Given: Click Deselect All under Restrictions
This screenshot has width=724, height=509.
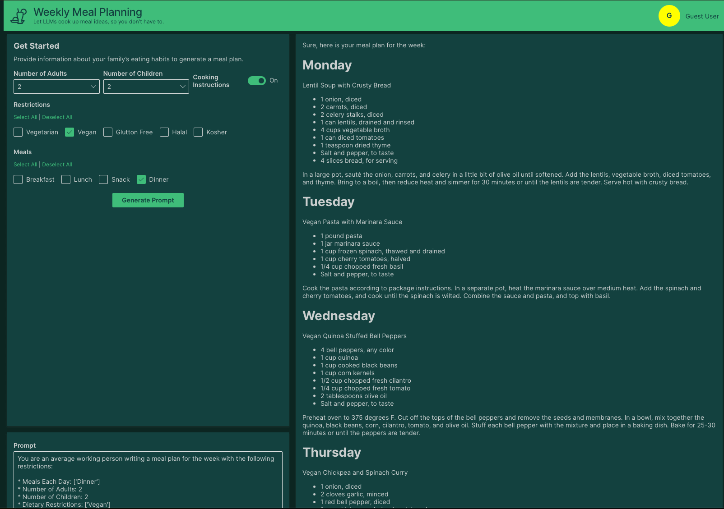Looking at the screenshot, I should 57,117.
